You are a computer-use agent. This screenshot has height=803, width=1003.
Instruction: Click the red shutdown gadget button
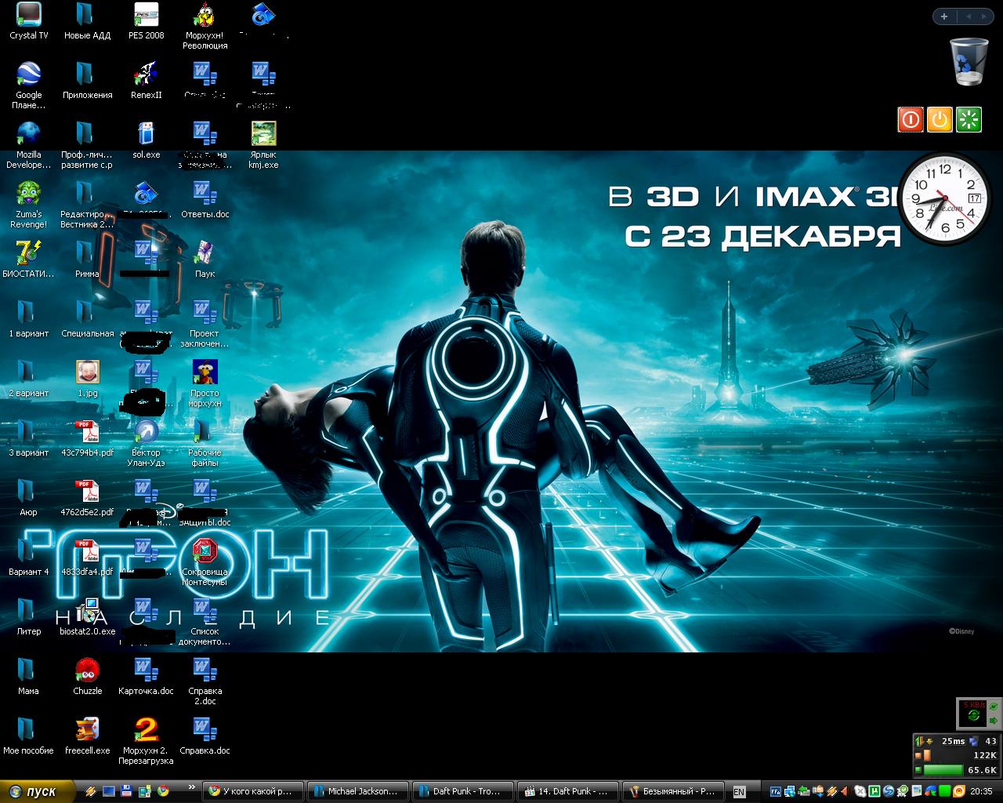pos(910,119)
